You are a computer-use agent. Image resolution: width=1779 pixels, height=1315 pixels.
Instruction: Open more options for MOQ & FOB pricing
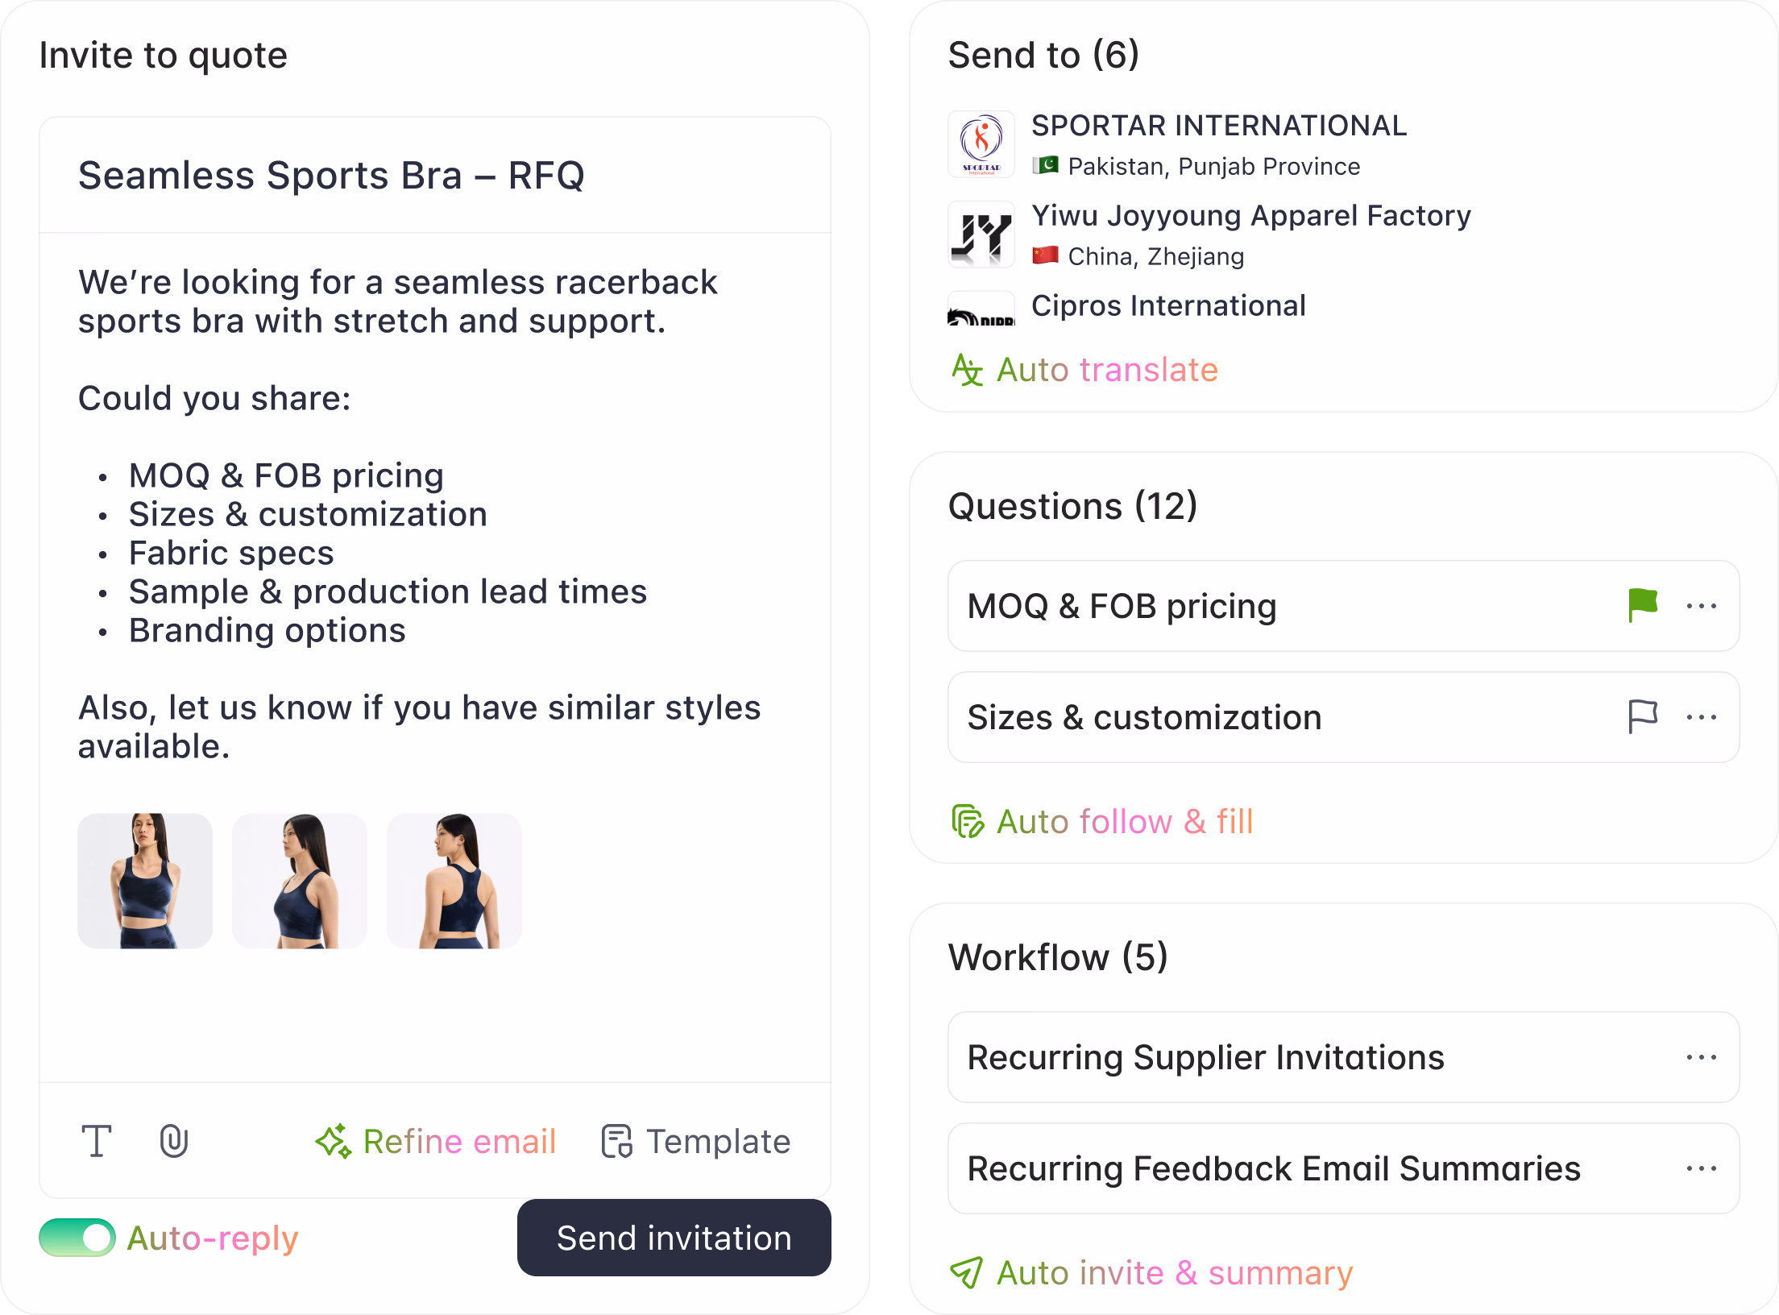tap(1702, 606)
